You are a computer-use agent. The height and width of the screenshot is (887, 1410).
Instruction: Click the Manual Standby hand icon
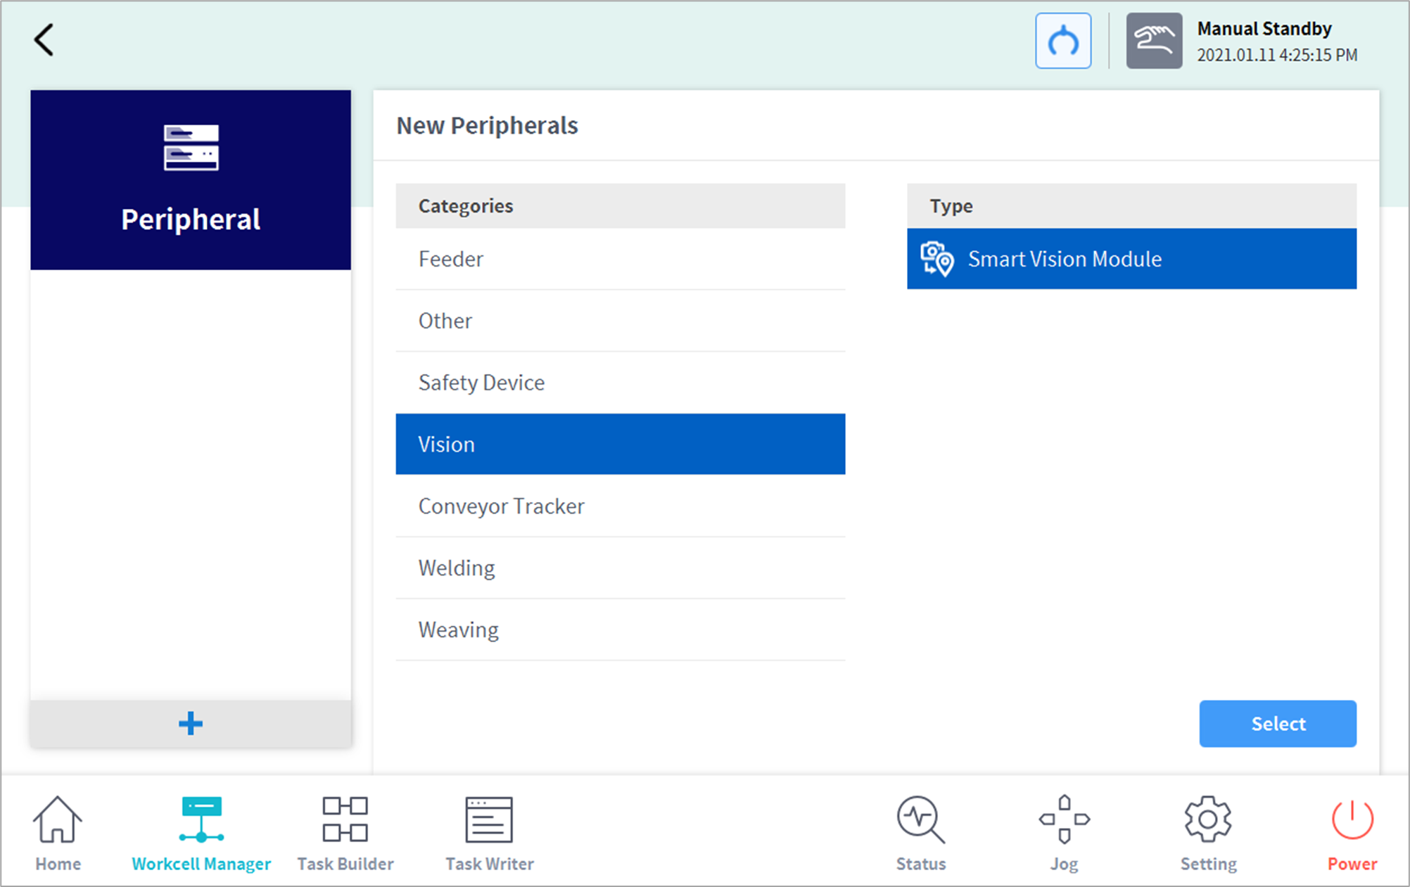click(1153, 41)
